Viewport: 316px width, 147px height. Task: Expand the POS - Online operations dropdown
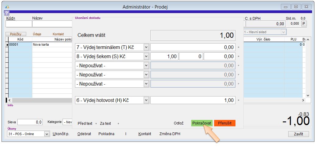[x=47, y=134]
